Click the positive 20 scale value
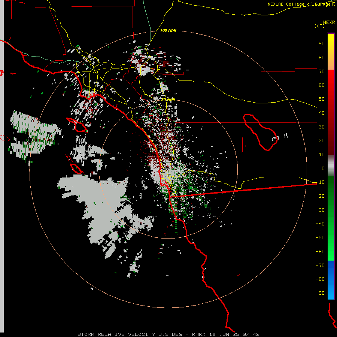The width and height of the screenshot is (337, 337). pos(322,140)
